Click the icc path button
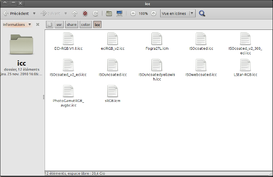The width and height of the screenshot is (273, 177). 97,24
